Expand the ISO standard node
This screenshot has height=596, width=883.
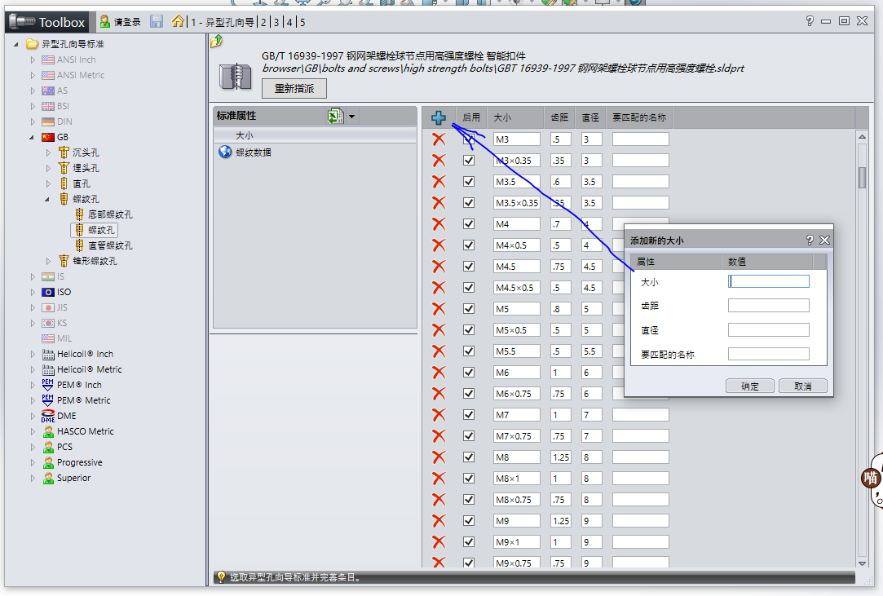pyautogui.click(x=32, y=292)
